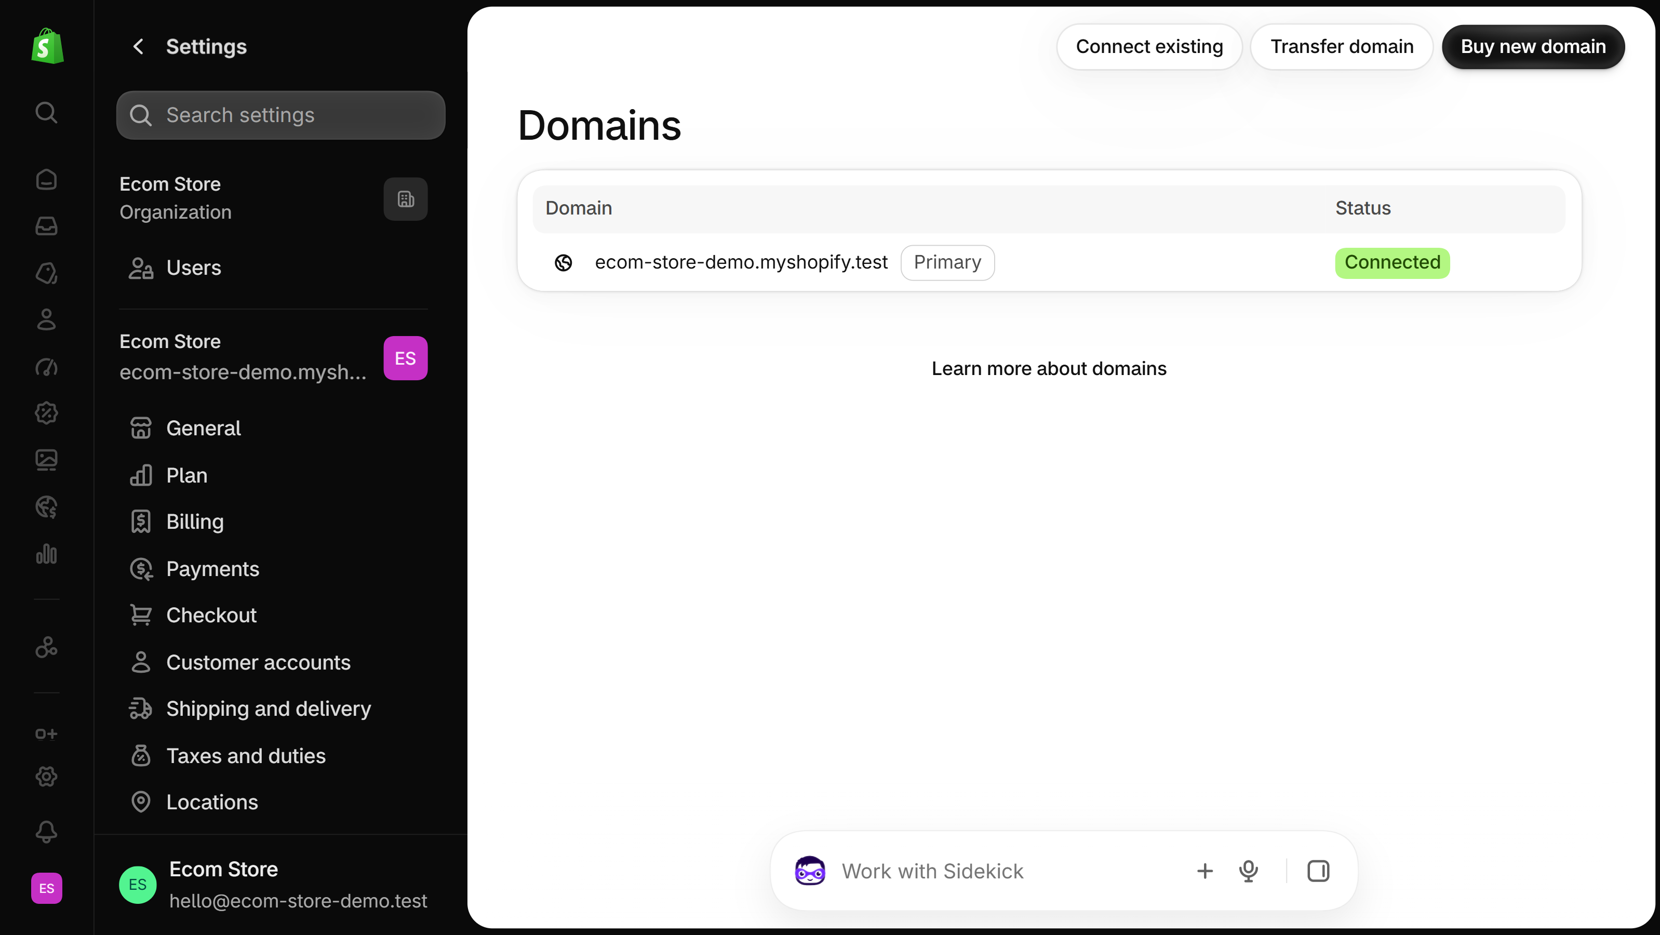Click the ES store avatar in rail

tap(46, 889)
